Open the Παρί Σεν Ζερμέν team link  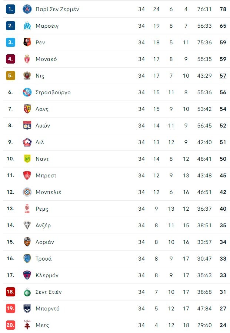point(57,9)
